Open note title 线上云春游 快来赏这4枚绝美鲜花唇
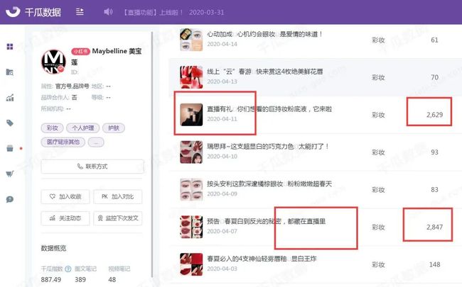This screenshot has width=462, height=287. click(x=265, y=72)
